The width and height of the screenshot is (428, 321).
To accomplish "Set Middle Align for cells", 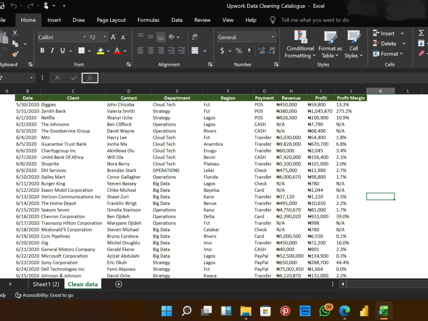I will click(151, 36).
